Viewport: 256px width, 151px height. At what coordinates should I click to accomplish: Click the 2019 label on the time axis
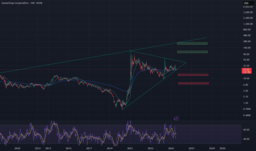click(x=110, y=148)
